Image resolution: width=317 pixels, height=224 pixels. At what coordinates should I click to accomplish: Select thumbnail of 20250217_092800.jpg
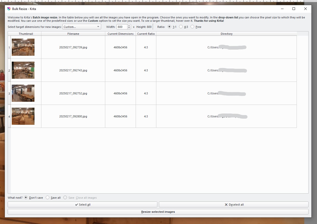point(23,116)
